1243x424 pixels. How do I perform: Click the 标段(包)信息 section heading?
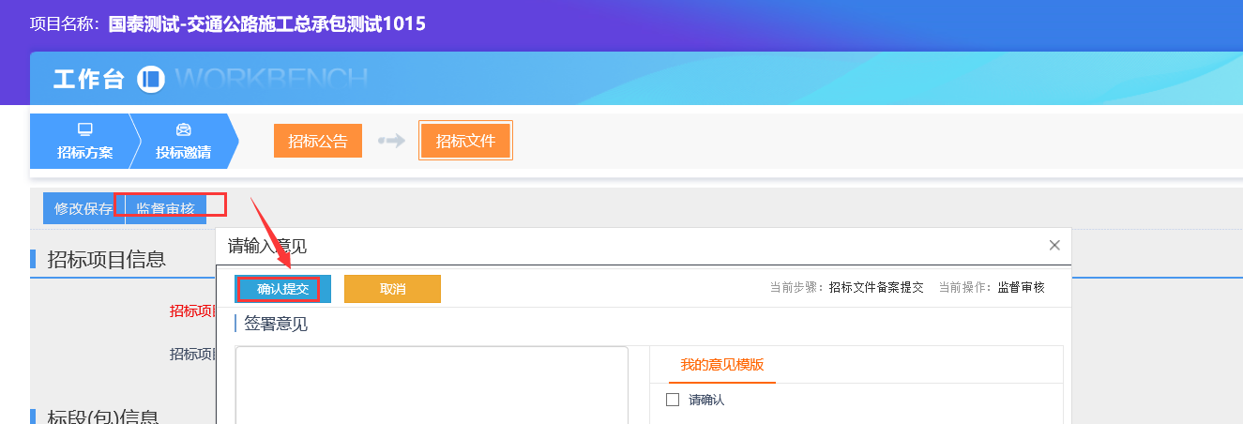(x=102, y=416)
